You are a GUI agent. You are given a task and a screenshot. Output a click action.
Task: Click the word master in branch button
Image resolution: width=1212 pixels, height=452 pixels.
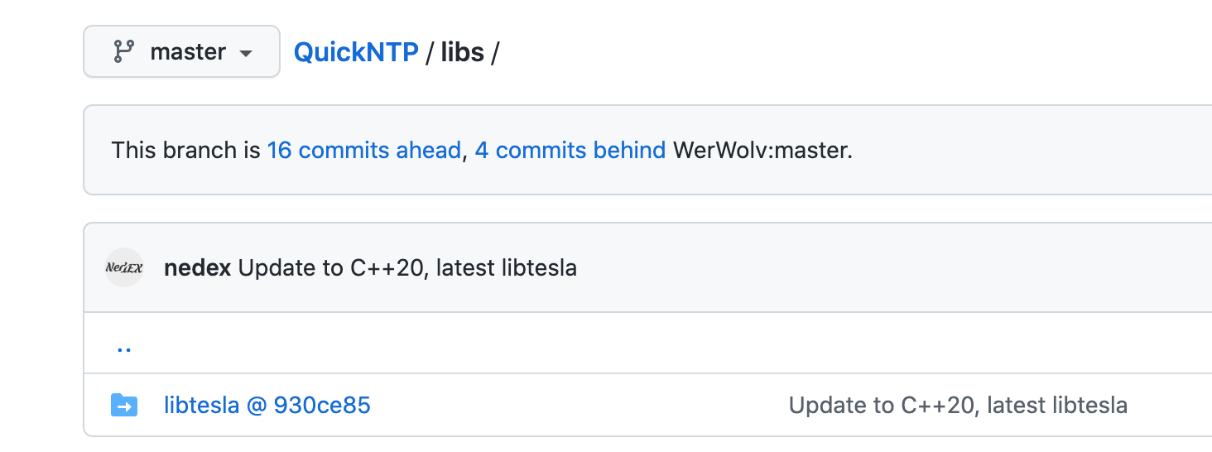(x=188, y=52)
